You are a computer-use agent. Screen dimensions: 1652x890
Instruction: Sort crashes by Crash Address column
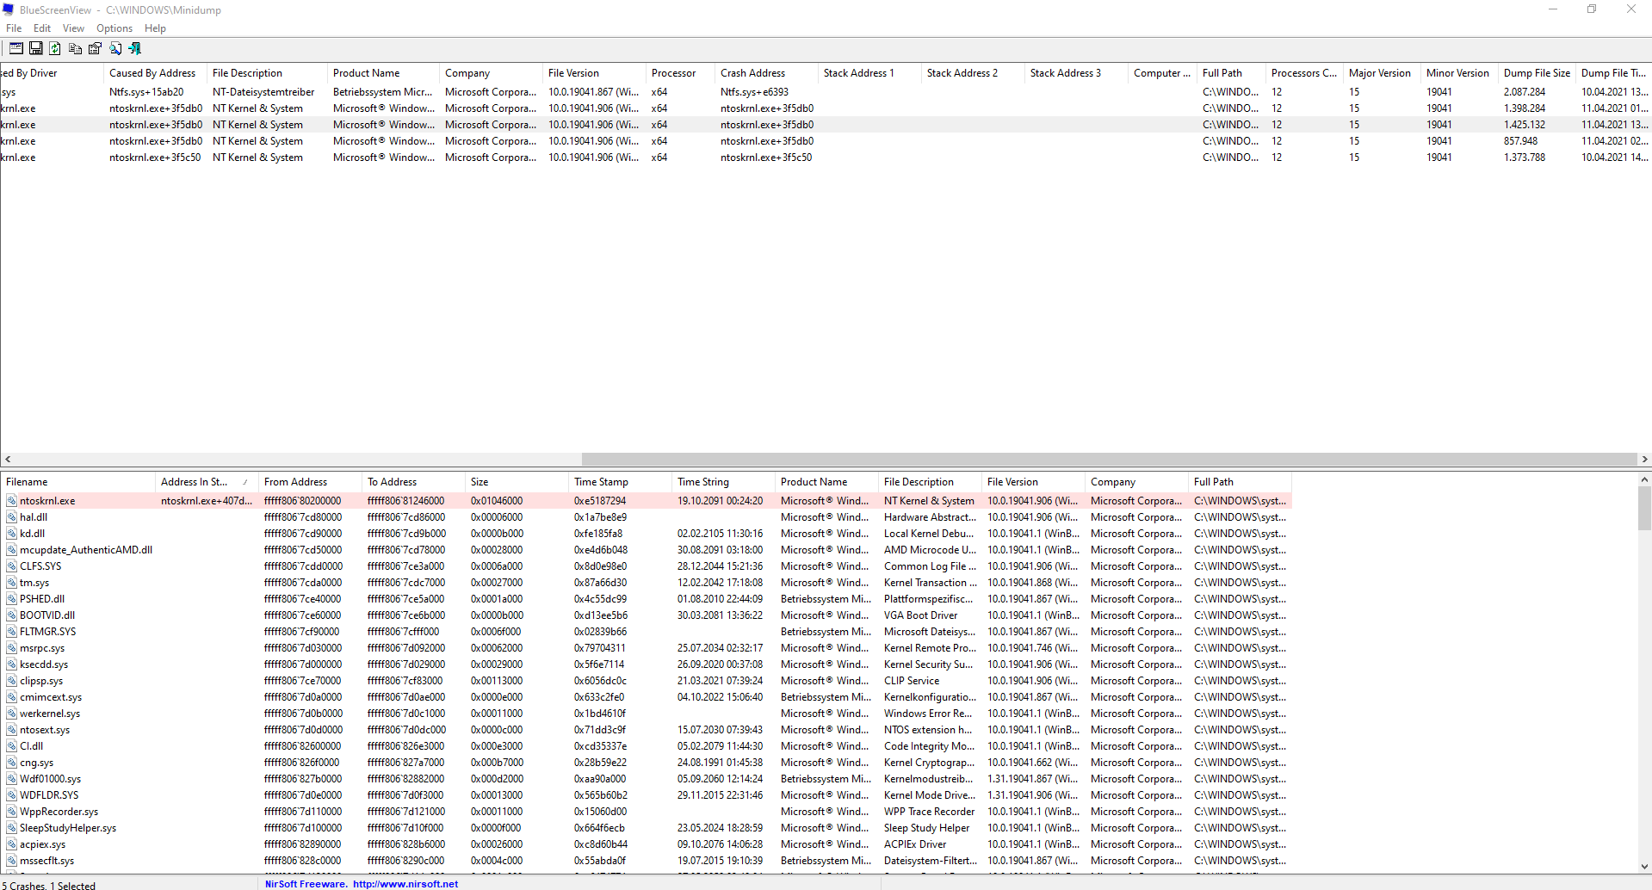click(766, 73)
